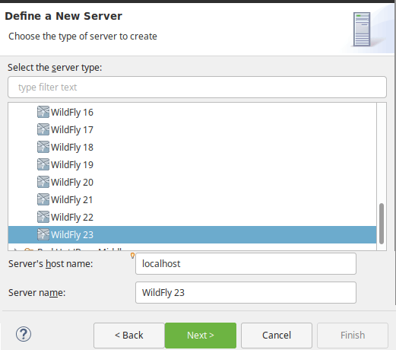This screenshot has width=396, height=350.
Task: Go back with the < Back button
Action: pos(129,336)
